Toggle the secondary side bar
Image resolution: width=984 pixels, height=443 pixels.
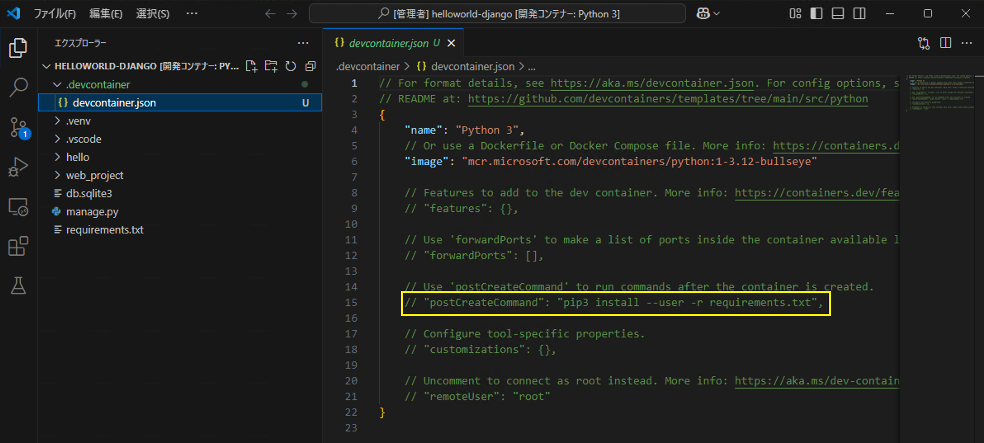click(x=859, y=14)
